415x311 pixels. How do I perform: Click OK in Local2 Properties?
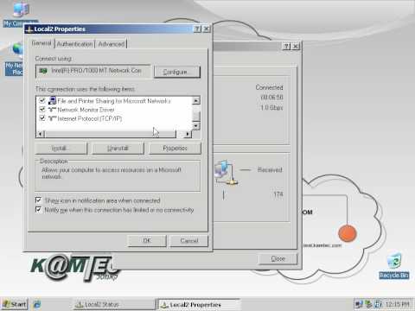coord(147,240)
